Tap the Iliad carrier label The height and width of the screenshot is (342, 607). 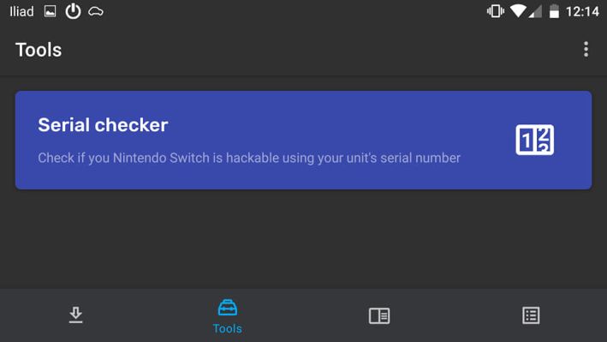point(21,12)
